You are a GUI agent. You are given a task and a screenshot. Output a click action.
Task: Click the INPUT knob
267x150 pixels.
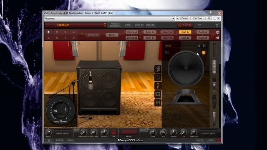pyautogui.click(x=48, y=132)
